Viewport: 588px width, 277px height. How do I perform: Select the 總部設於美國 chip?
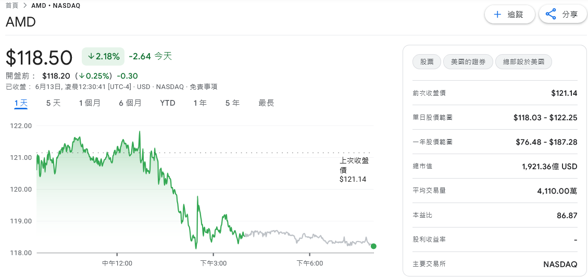[x=523, y=62]
